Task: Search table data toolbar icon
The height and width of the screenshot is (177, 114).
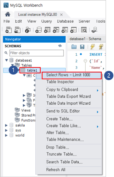Action: pyautogui.click(x=84, y=30)
